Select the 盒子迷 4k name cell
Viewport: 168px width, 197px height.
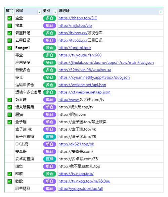28,130
